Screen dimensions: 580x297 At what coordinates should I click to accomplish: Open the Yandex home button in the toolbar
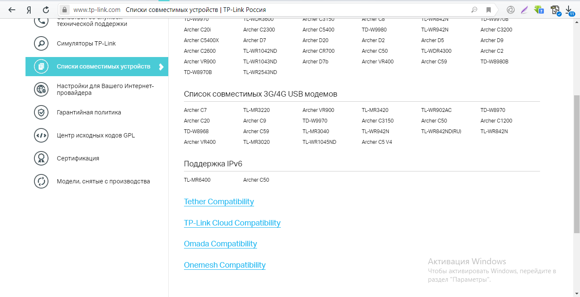28,9
